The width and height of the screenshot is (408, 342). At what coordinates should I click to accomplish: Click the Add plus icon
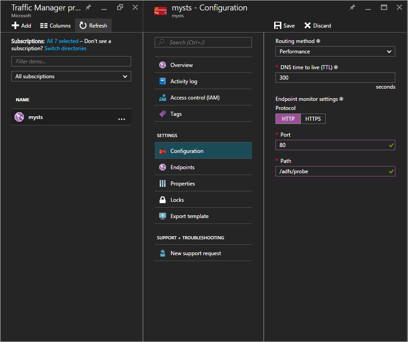[15, 26]
